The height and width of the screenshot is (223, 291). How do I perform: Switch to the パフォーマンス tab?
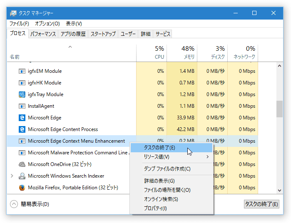tap(43, 34)
